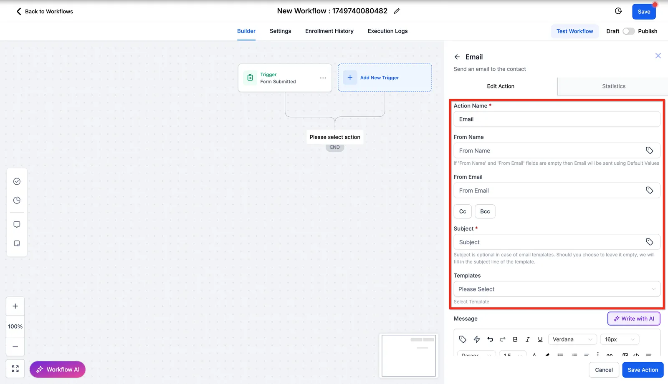Zoom in the canvas with plus
Image resolution: width=668 pixels, height=384 pixels.
15,306
